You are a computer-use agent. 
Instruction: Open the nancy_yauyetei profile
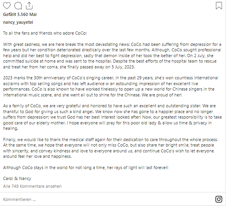click(18, 22)
